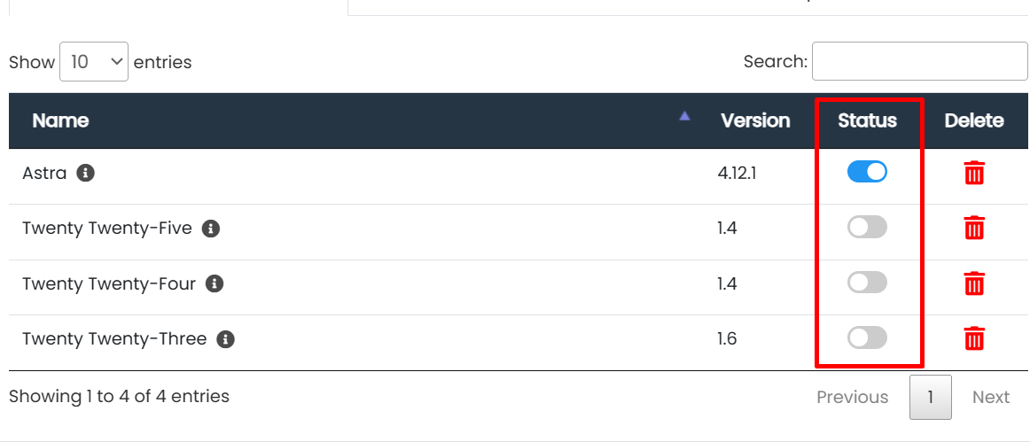Remove the Twenty Twenty-Four theme via trash
Screen dimensions: 1030x442
(x=973, y=283)
